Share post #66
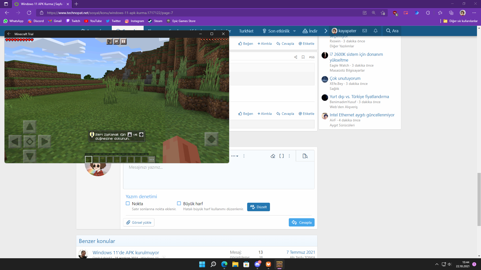The width and height of the screenshot is (481, 270). tap(296, 57)
